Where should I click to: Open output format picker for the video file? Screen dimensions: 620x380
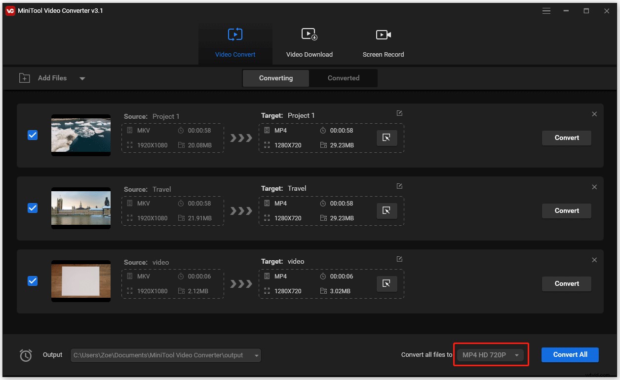click(387, 284)
